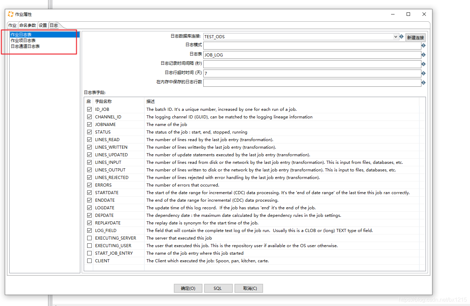The width and height of the screenshot is (470, 306).
Task: Uncheck the STATUS field checkbox
Action: [89, 132]
